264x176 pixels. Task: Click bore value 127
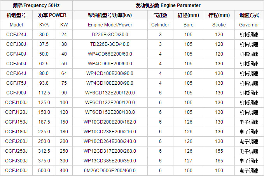coord(188,161)
